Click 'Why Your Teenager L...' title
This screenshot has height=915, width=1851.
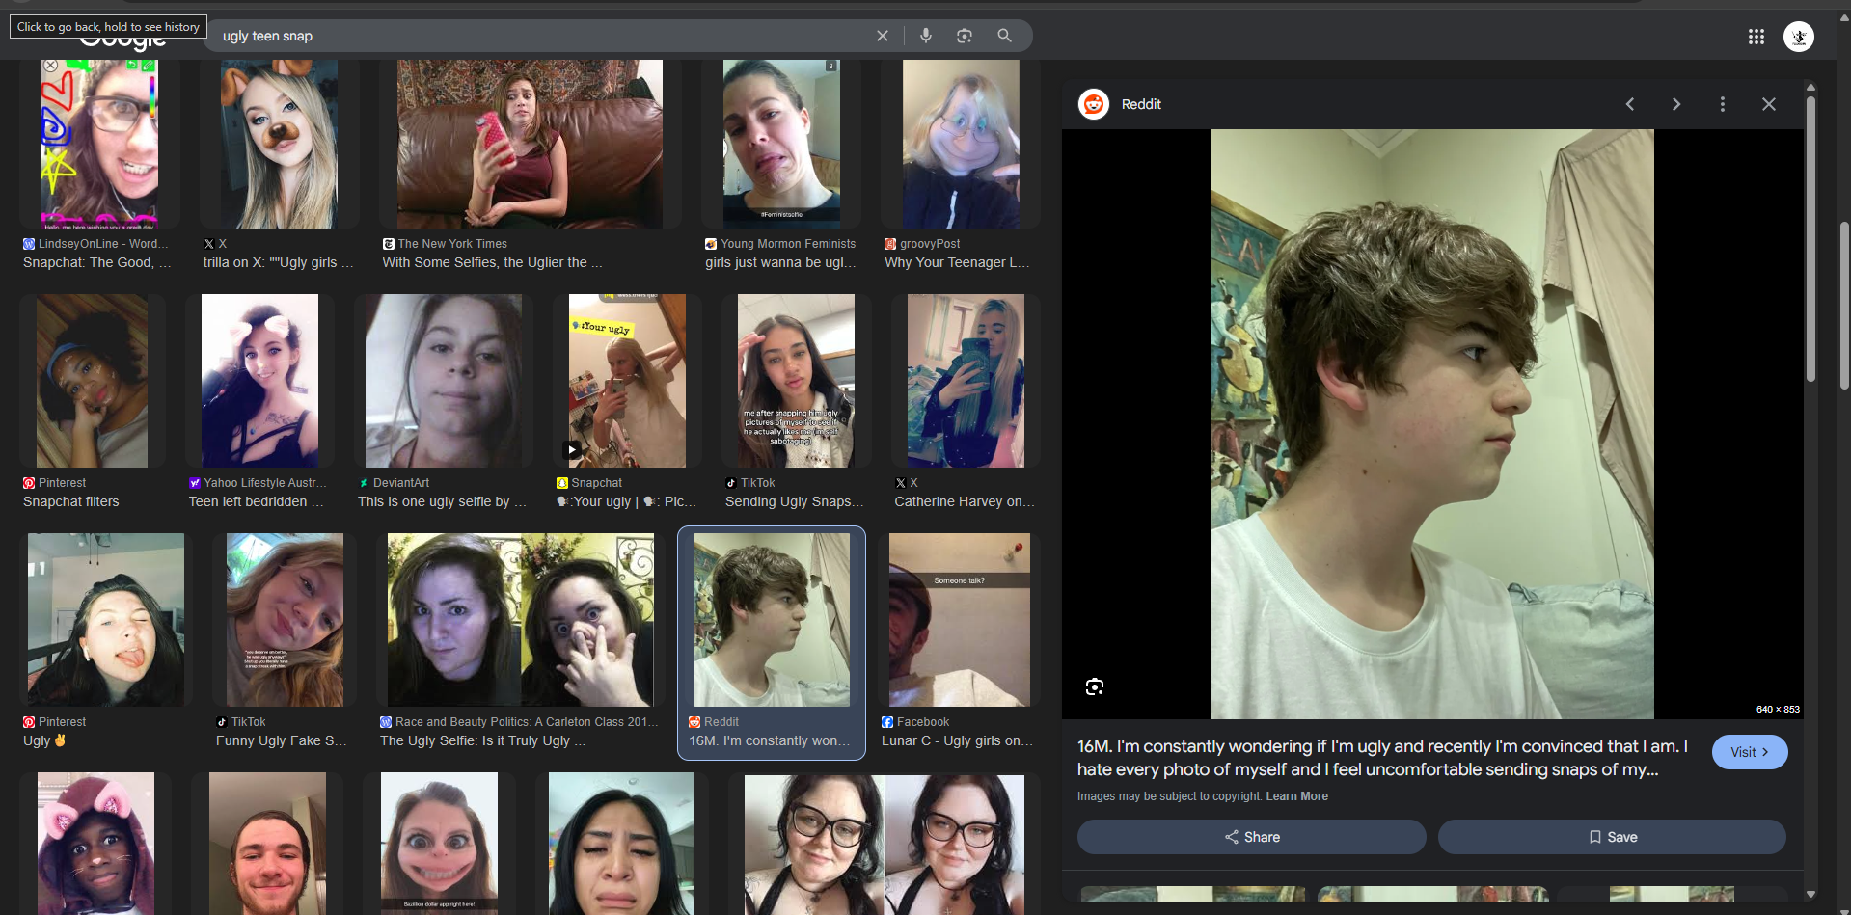coord(957,262)
